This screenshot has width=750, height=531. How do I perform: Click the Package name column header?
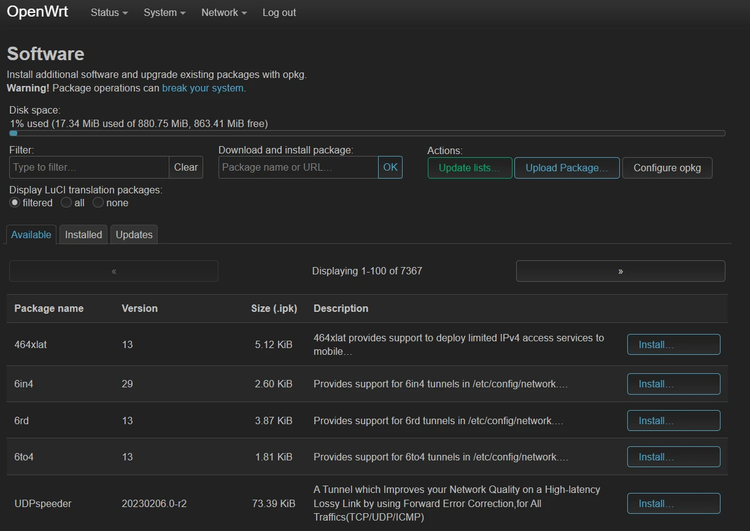click(49, 308)
